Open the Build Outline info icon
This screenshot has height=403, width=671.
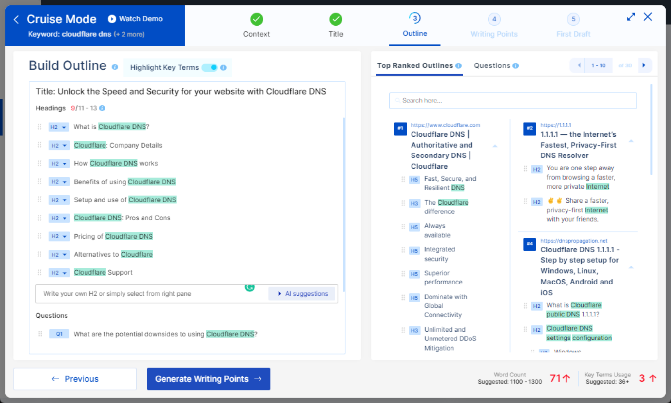tap(115, 67)
